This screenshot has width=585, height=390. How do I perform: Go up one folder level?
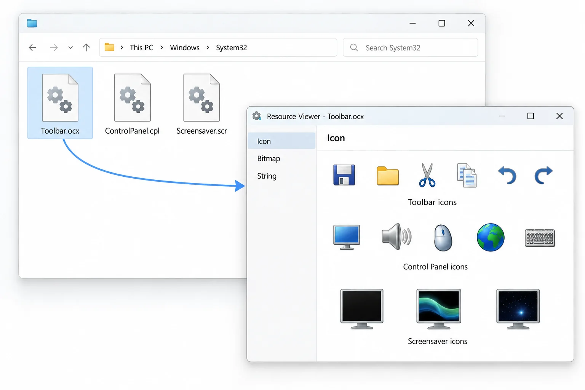pos(86,48)
